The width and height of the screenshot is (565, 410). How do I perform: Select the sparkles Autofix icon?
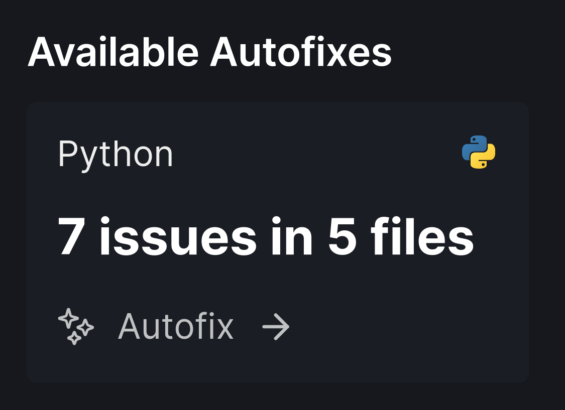point(75,327)
